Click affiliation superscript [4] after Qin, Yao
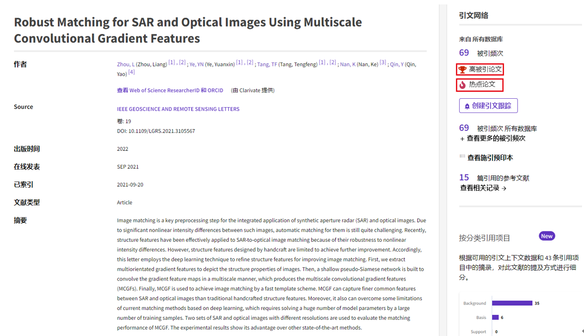 131,72
